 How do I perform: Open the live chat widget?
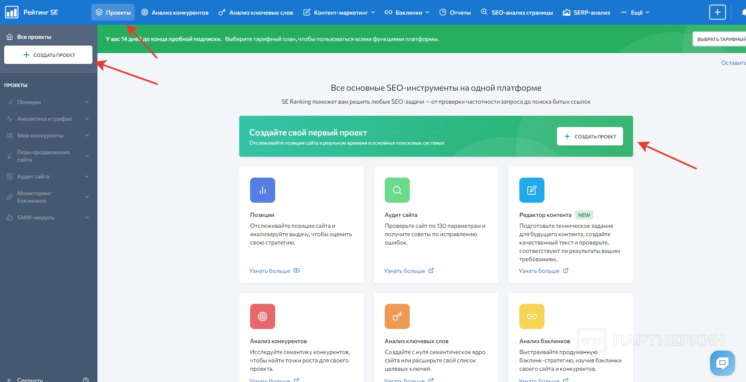[722, 363]
